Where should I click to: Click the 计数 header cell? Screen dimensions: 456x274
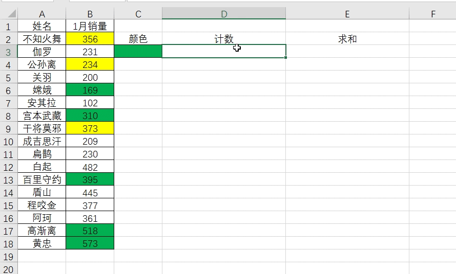[224, 39]
